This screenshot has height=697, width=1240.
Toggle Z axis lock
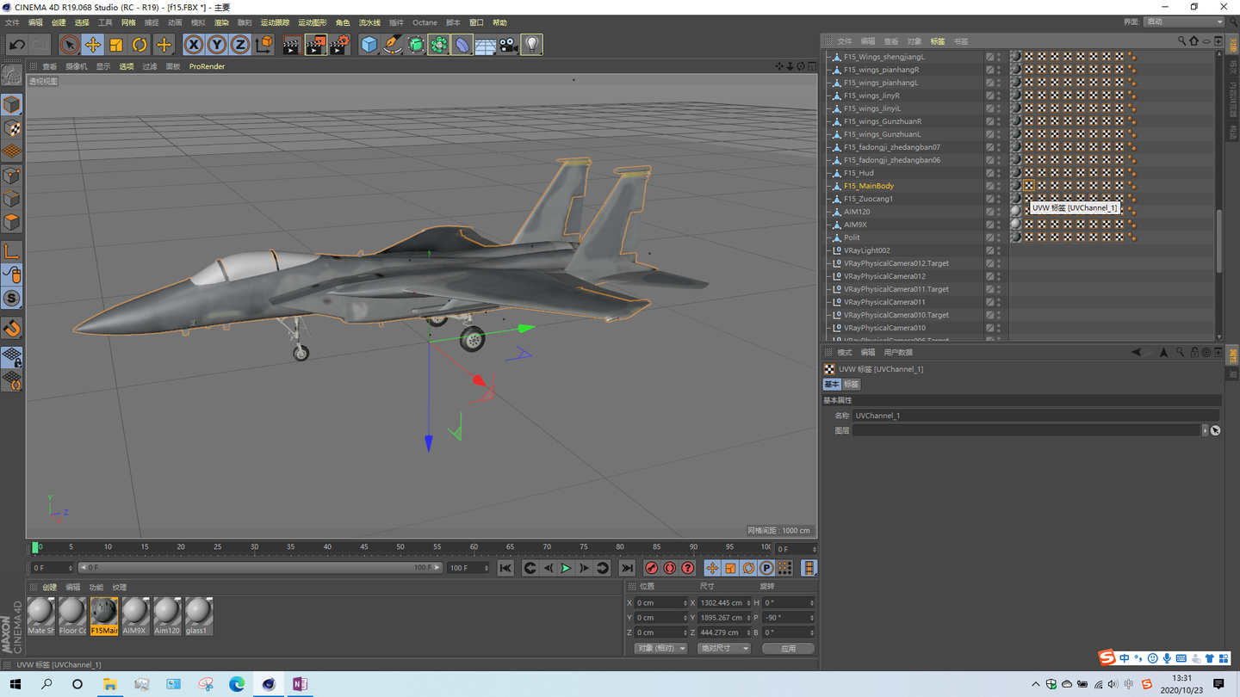click(x=240, y=45)
